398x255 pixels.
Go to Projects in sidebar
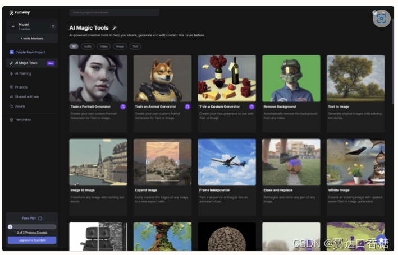[21, 87]
